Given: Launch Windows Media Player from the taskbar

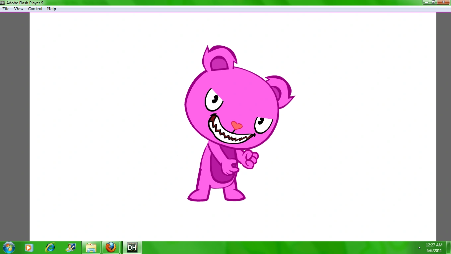Looking at the screenshot, I should point(29,247).
